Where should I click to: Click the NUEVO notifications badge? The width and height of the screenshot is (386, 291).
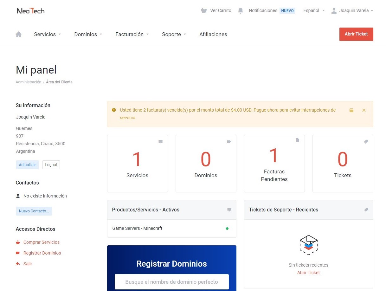point(287,11)
